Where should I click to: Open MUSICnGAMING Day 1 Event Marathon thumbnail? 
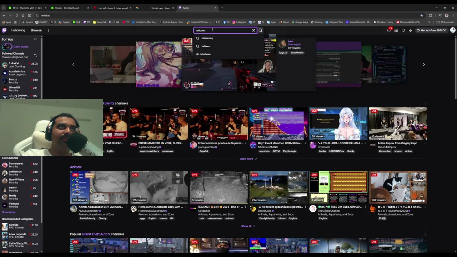click(x=278, y=123)
